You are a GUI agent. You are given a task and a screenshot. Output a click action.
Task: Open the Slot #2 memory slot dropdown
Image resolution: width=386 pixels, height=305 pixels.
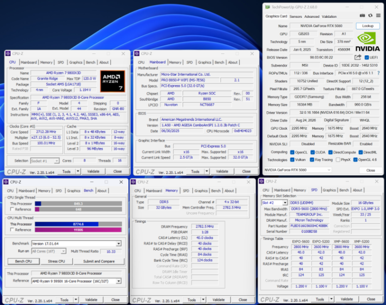point(285,203)
